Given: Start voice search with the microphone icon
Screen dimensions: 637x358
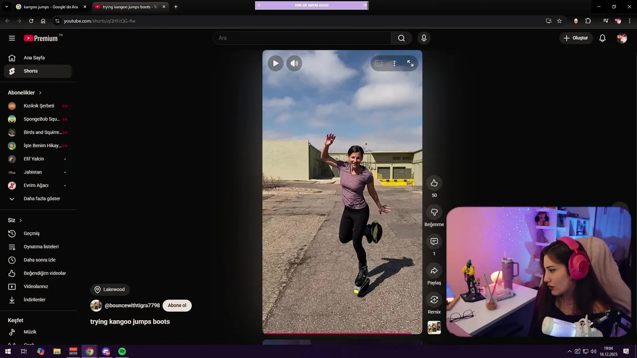Looking at the screenshot, I should pos(424,38).
